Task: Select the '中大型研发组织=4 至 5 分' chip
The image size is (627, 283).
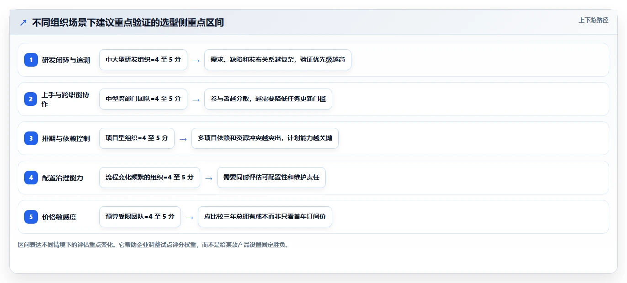Action: tap(143, 60)
